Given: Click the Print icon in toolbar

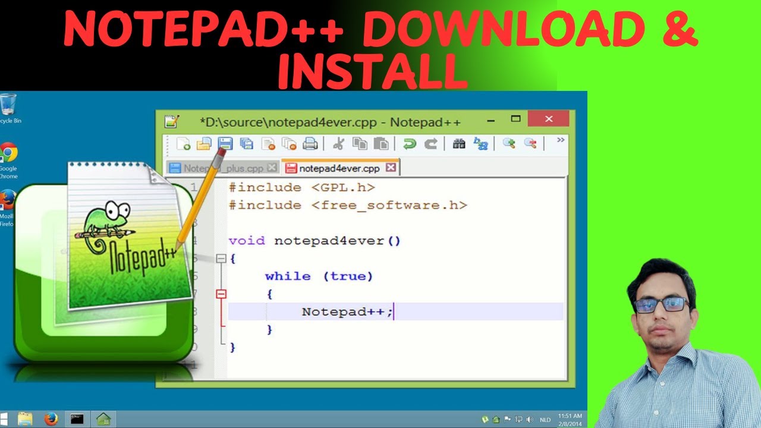Looking at the screenshot, I should click(310, 143).
